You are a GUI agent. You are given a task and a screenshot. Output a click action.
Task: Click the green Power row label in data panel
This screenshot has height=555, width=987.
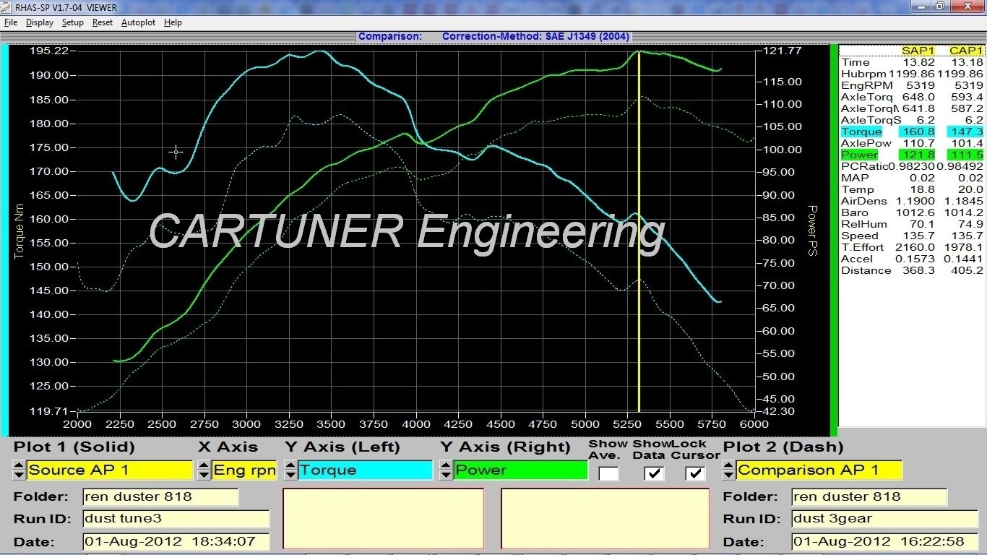pos(859,155)
